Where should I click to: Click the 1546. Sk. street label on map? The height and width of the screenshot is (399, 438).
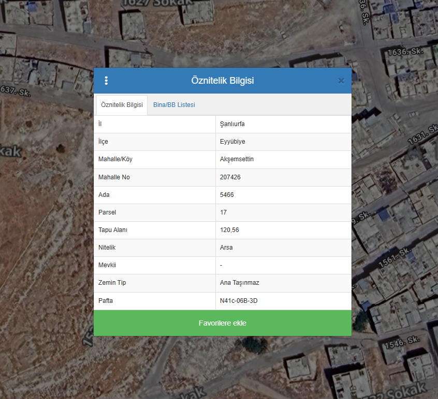click(x=401, y=342)
